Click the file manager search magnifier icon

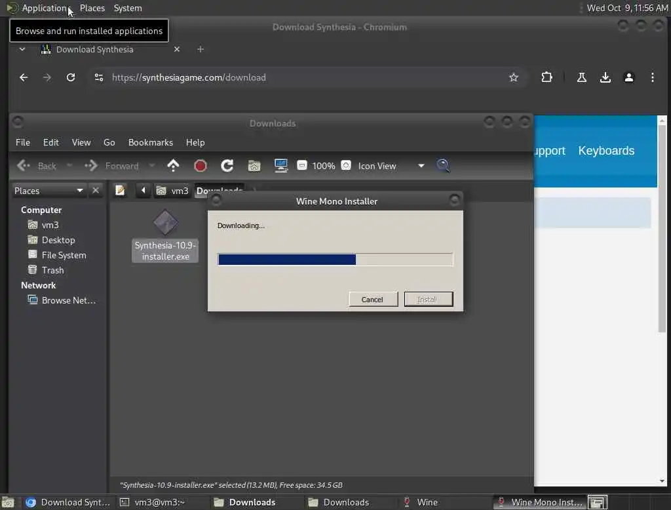pyautogui.click(x=443, y=166)
